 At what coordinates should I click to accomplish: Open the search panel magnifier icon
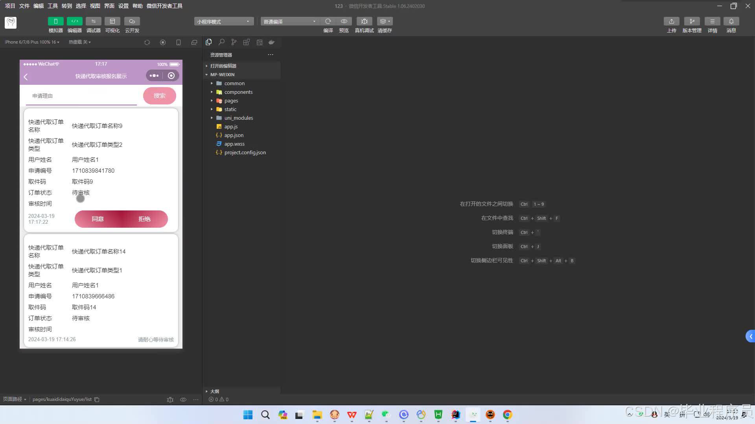[x=221, y=42]
